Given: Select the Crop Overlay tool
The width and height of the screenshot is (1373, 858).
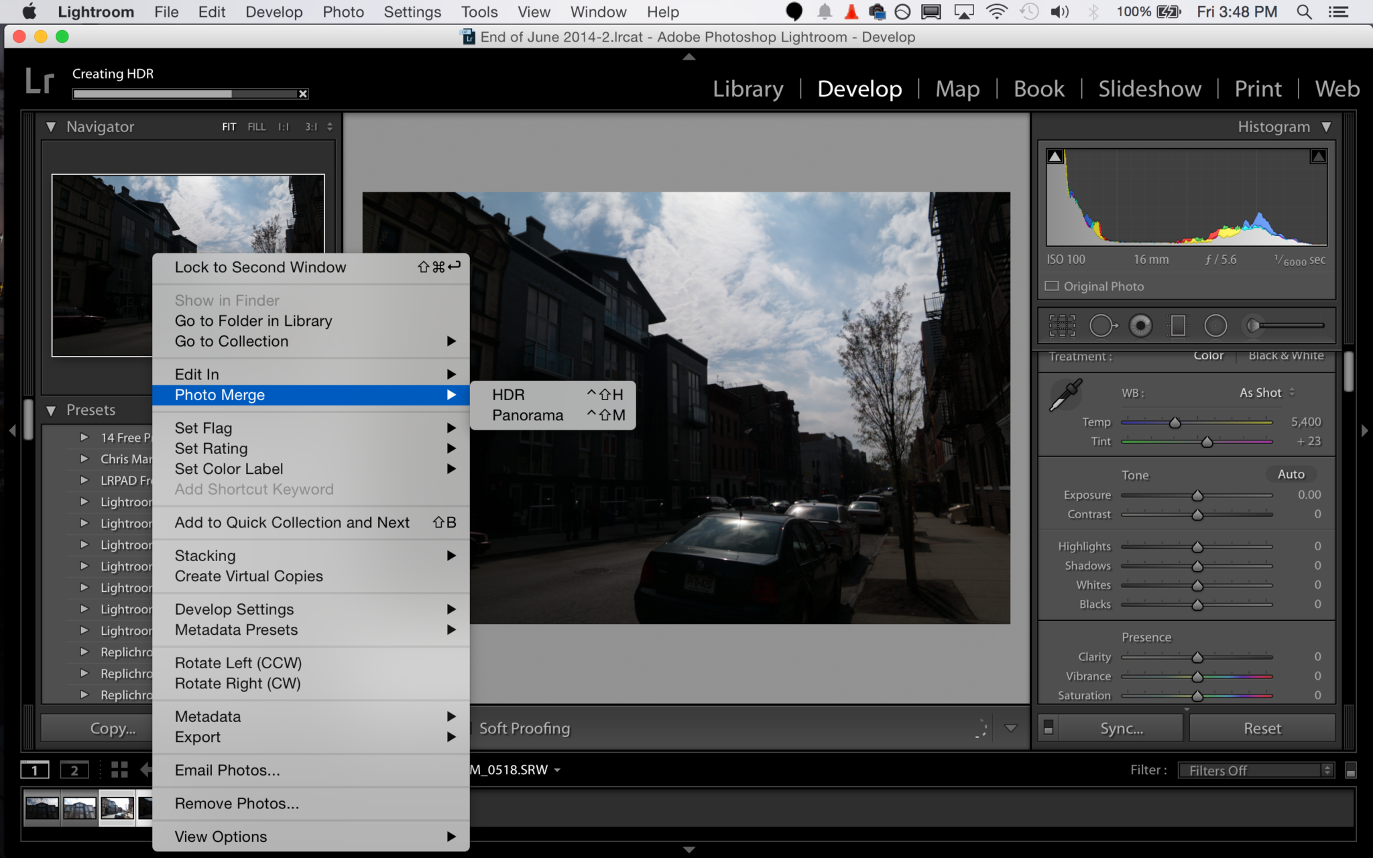Looking at the screenshot, I should pos(1062,326).
